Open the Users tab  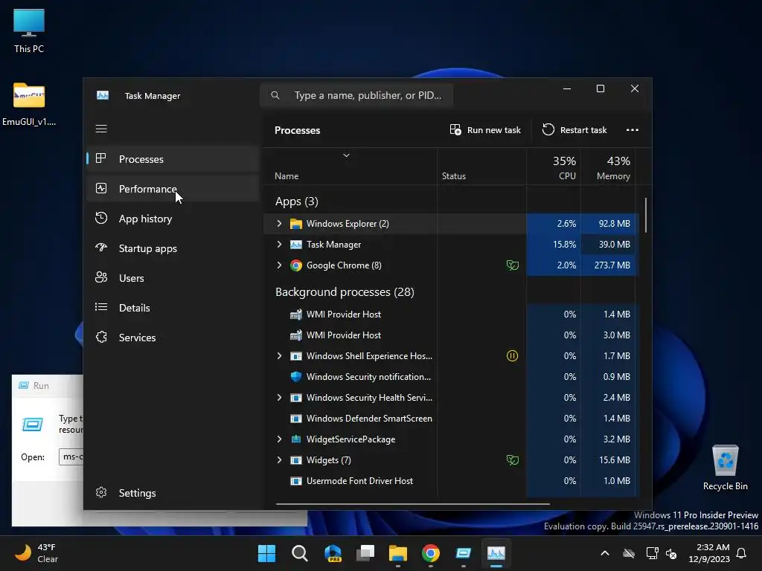(173, 278)
